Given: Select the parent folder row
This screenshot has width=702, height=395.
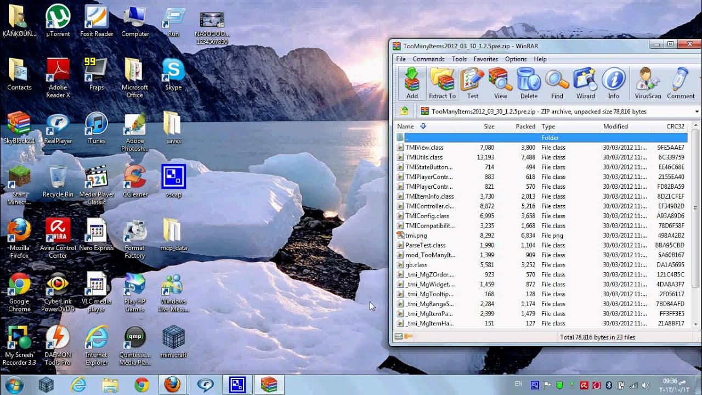Looking at the screenshot, I should click(x=541, y=138).
